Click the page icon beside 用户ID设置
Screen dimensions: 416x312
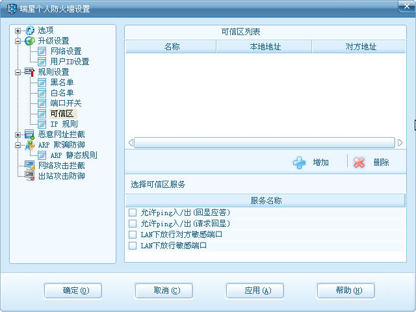(42, 62)
